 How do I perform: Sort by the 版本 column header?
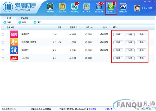coord(59,27)
